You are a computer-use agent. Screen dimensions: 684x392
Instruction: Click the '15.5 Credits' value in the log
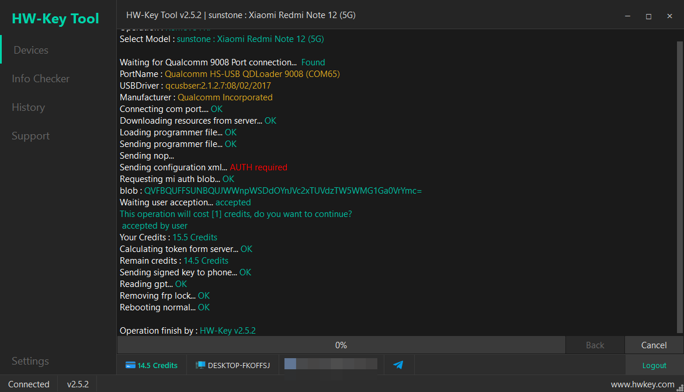point(195,237)
